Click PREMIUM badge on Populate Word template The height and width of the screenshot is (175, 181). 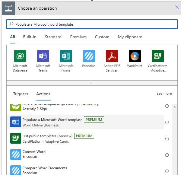click(x=94, y=119)
